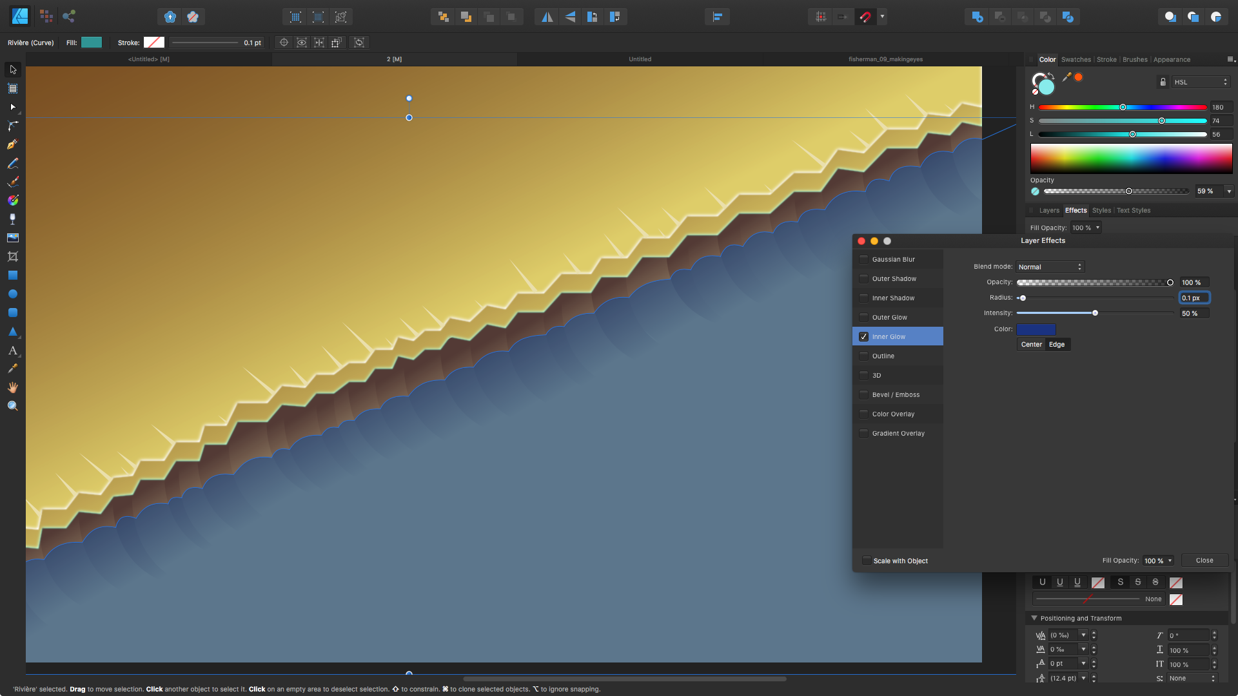Switch to the Appearance tab
Viewport: 1238px width, 696px height.
coord(1172,59)
